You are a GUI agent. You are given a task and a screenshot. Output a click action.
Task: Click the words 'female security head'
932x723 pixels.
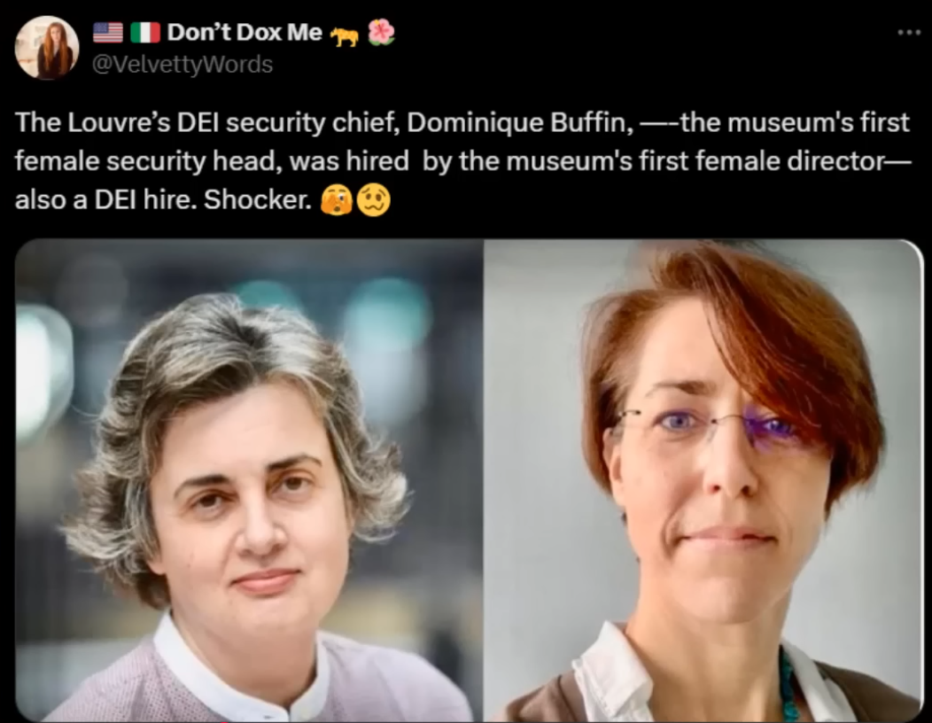coord(147,161)
